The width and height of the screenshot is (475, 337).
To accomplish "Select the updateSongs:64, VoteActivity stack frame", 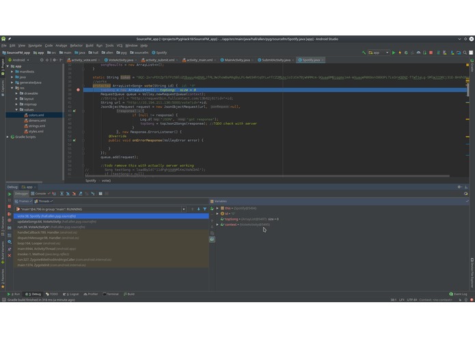I will tap(111, 222).
